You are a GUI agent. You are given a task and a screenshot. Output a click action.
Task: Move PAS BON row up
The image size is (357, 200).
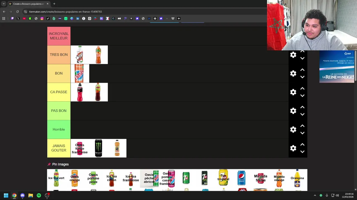coord(302,107)
